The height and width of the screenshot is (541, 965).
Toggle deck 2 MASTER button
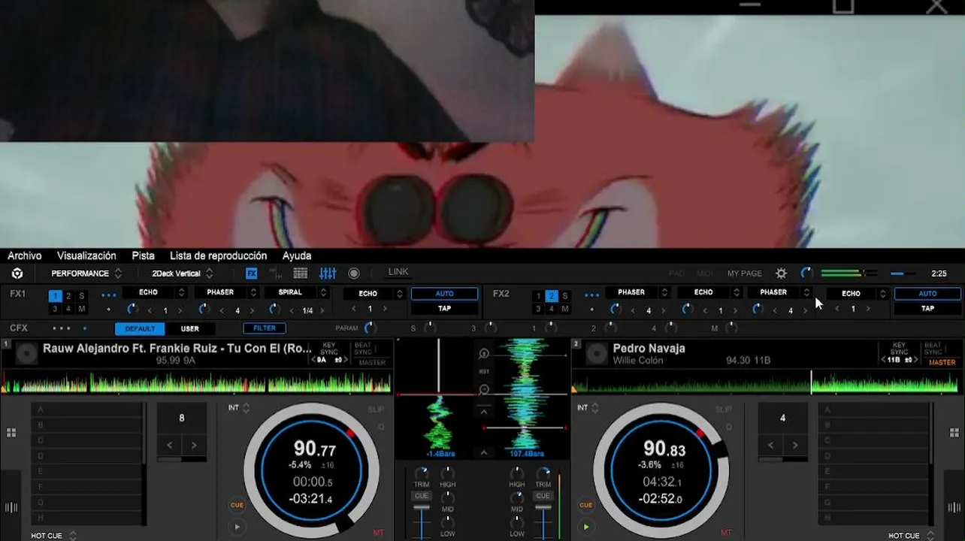942,362
